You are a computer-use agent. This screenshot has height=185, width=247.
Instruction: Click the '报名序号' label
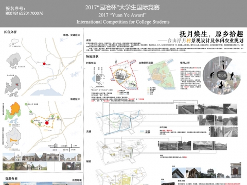(15, 8)
